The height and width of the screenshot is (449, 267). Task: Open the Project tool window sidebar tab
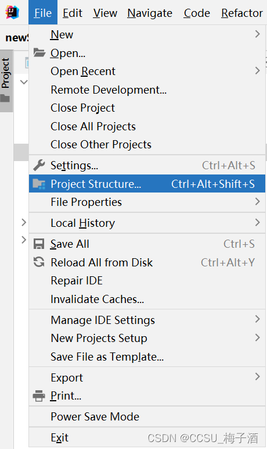tap(6, 81)
